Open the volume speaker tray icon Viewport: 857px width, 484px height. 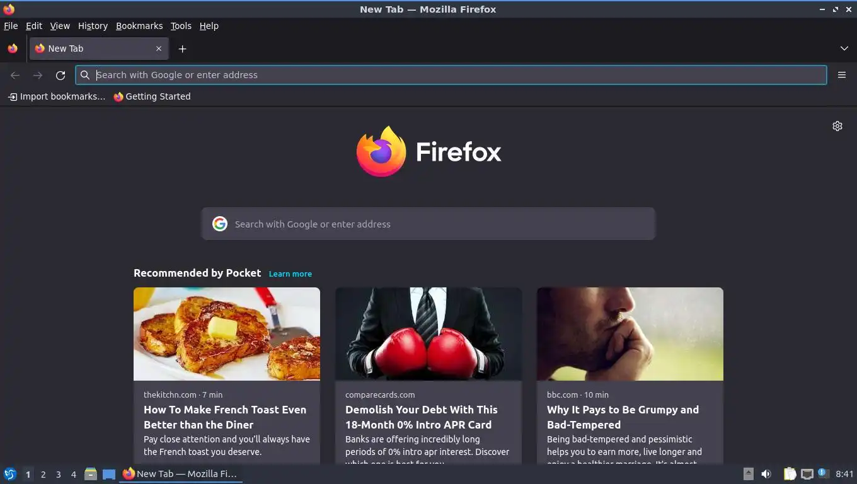(766, 474)
